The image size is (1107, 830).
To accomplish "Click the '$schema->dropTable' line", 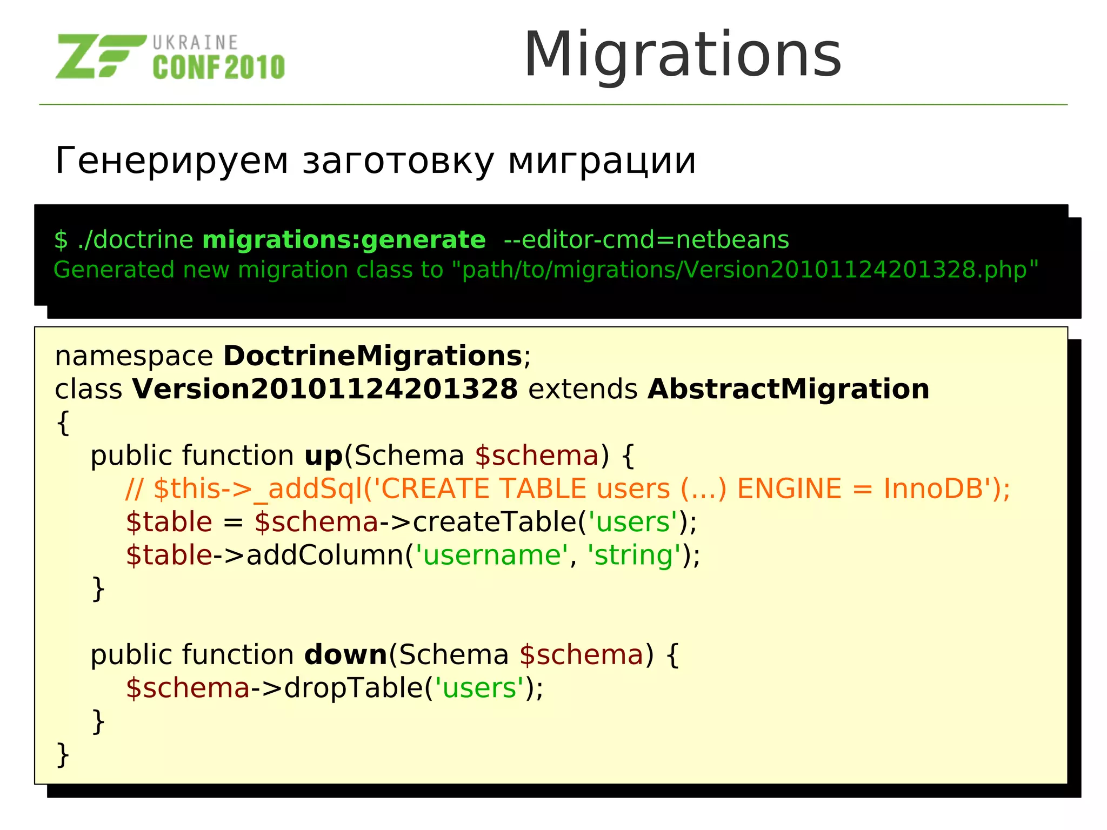I will click(335, 688).
